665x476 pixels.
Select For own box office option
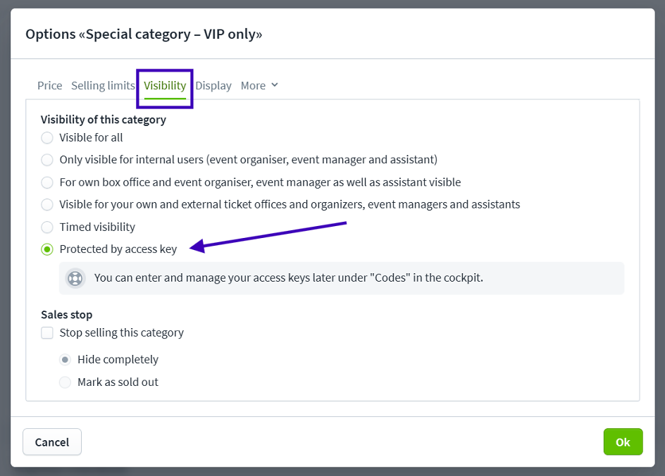coord(47,182)
